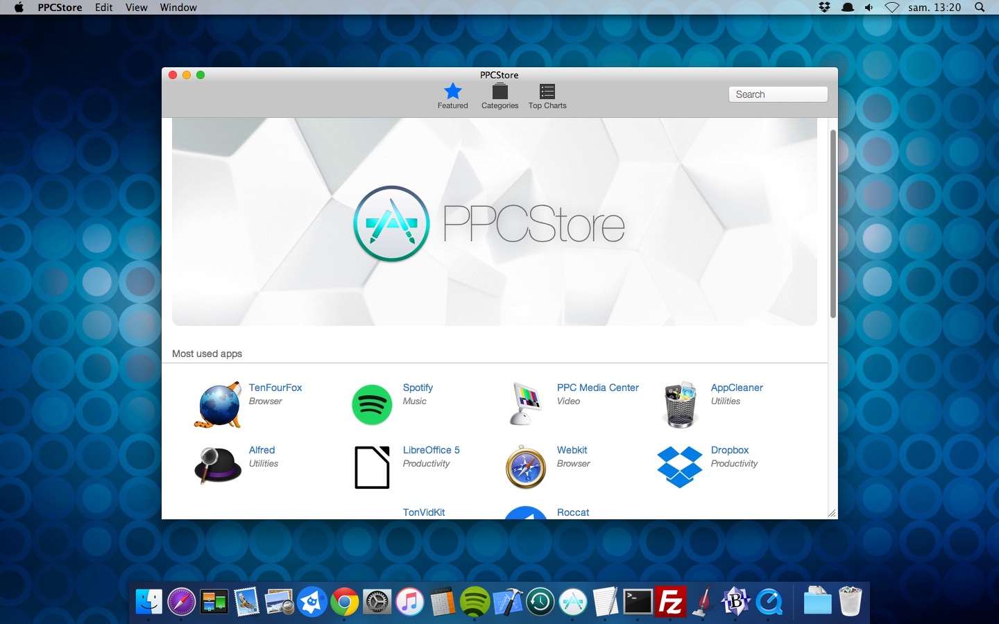Image resolution: width=999 pixels, height=624 pixels.
Task: Open Finder from the dock
Action: point(148,601)
